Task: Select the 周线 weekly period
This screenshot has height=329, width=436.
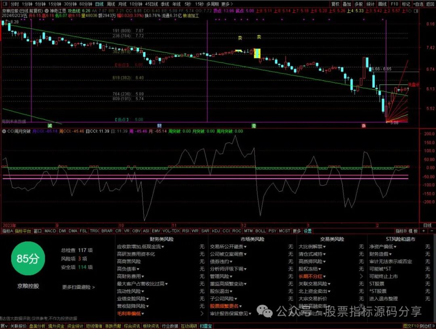Action: click(111, 4)
